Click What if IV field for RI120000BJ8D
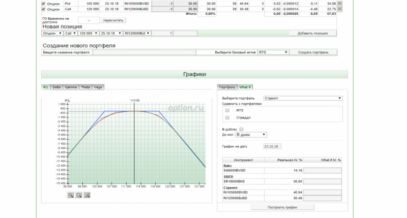The image size is (407, 218). tap(323, 198)
